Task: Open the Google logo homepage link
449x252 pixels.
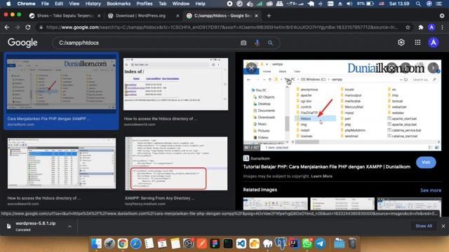Action: pos(22,43)
